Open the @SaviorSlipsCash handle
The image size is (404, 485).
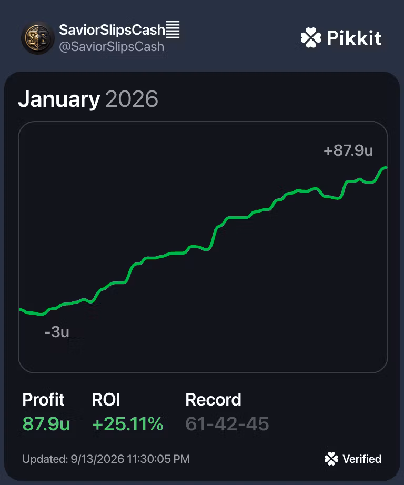click(112, 47)
